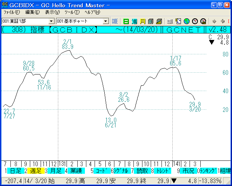Click the 141 year marker on time axis
The height and width of the screenshot is (186, 232).
[x=177, y=164]
